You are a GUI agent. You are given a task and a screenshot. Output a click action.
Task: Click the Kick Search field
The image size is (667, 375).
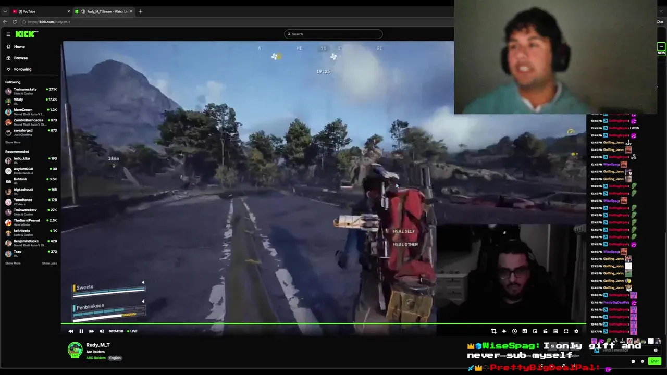pyautogui.click(x=333, y=34)
